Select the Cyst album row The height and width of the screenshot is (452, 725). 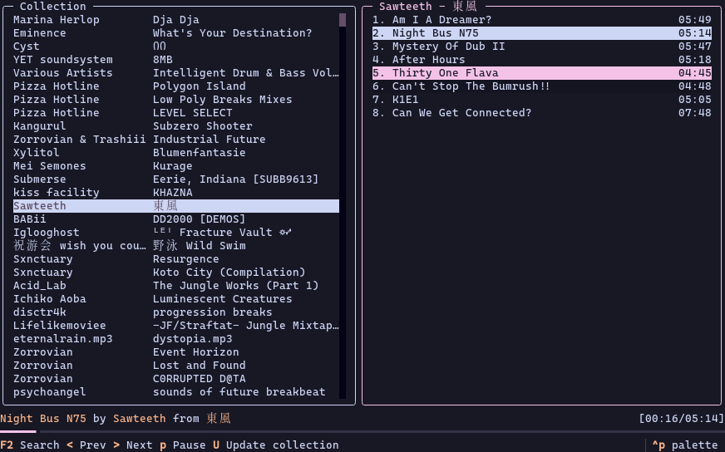click(x=175, y=47)
